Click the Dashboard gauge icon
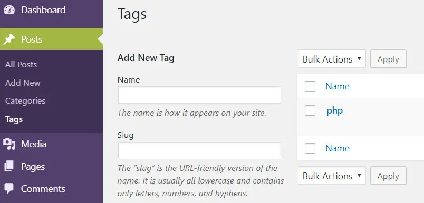The width and height of the screenshot is (424, 203). [x=9, y=10]
